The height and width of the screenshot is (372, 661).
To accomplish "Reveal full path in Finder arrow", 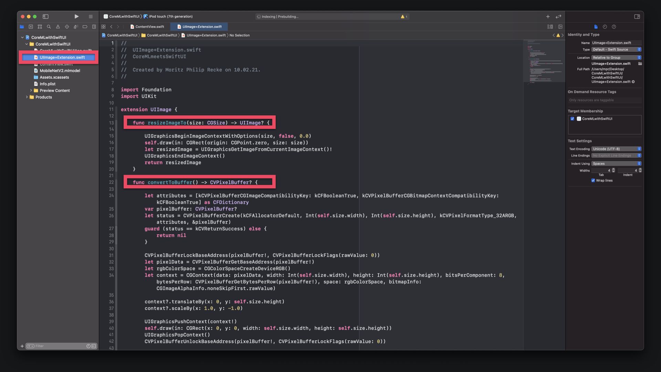I will tap(633, 82).
